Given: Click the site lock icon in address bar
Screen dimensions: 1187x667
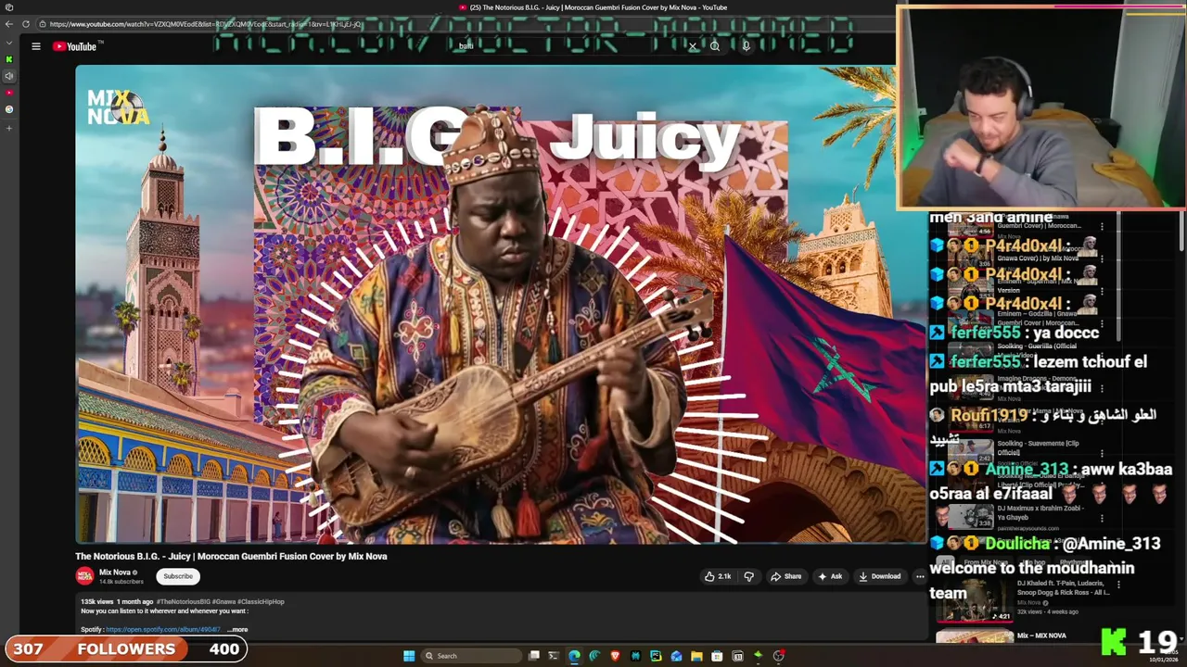Looking at the screenshot, I should pyautogui.click(x=43, y=24).
